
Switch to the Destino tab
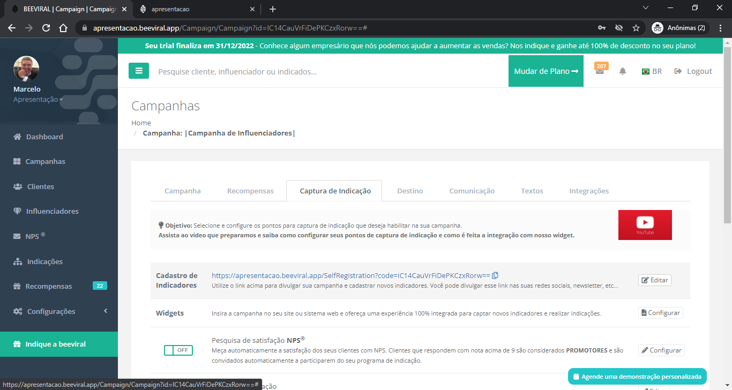(x=410, y=191)
